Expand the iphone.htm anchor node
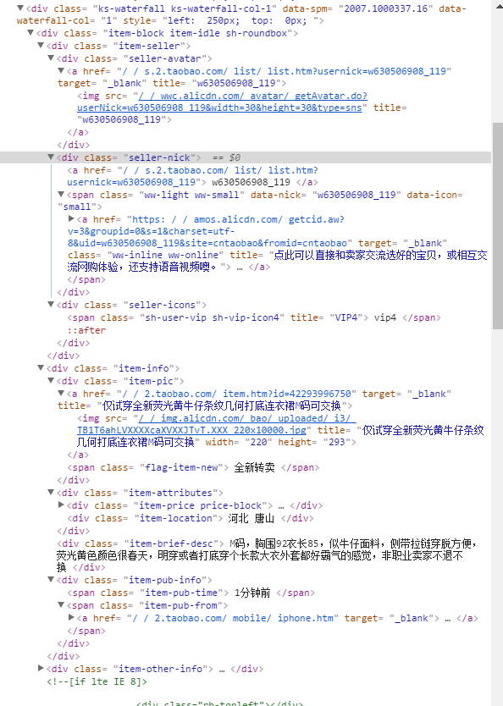The height and width of the screenshot is (706, 503). [x=71, y=618]
